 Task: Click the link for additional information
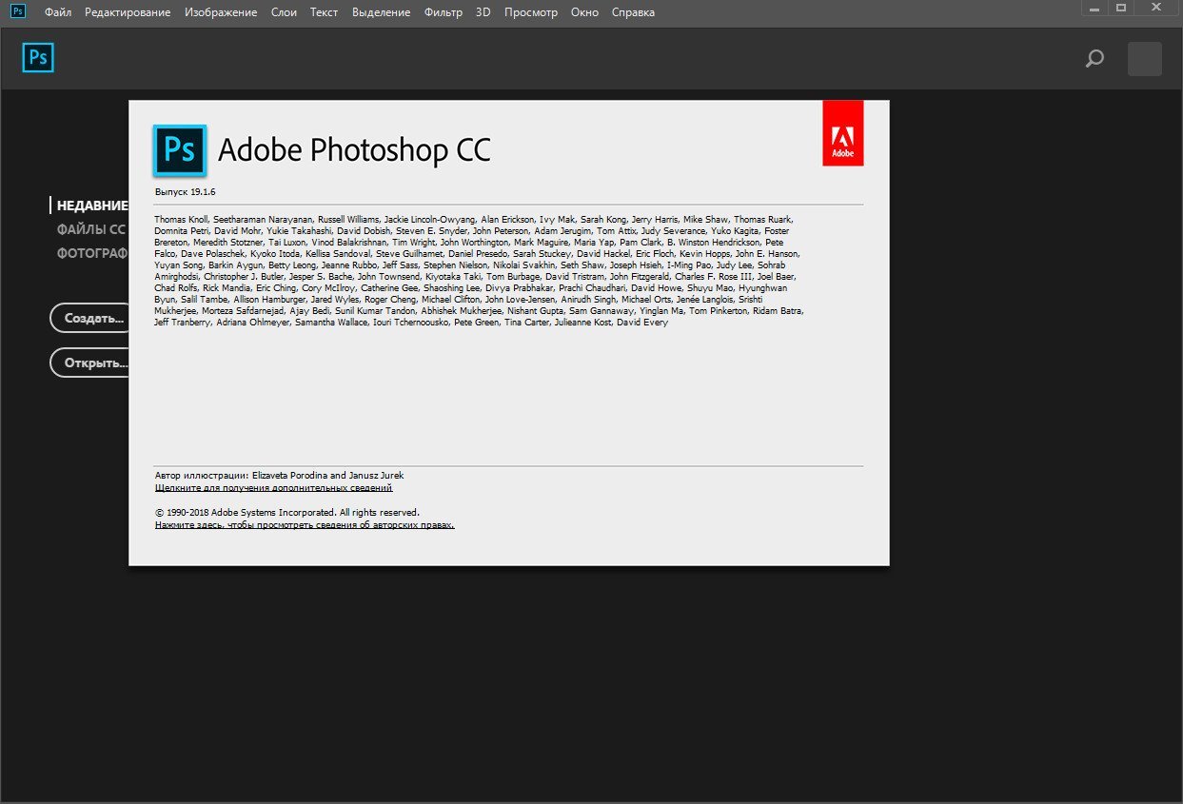(273, 488)
